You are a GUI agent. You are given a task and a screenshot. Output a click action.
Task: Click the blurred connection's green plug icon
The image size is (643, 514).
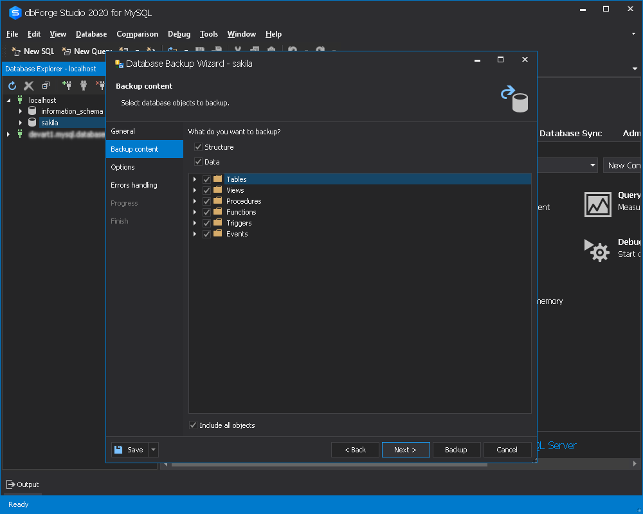pos(20,134)
